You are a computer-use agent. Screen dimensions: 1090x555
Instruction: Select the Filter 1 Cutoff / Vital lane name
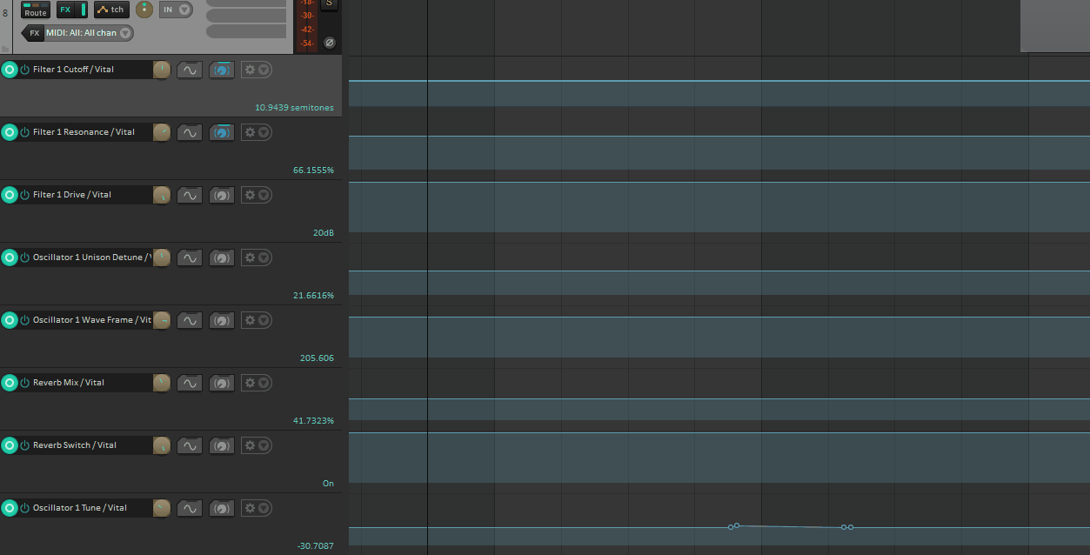tap(73, 70)
